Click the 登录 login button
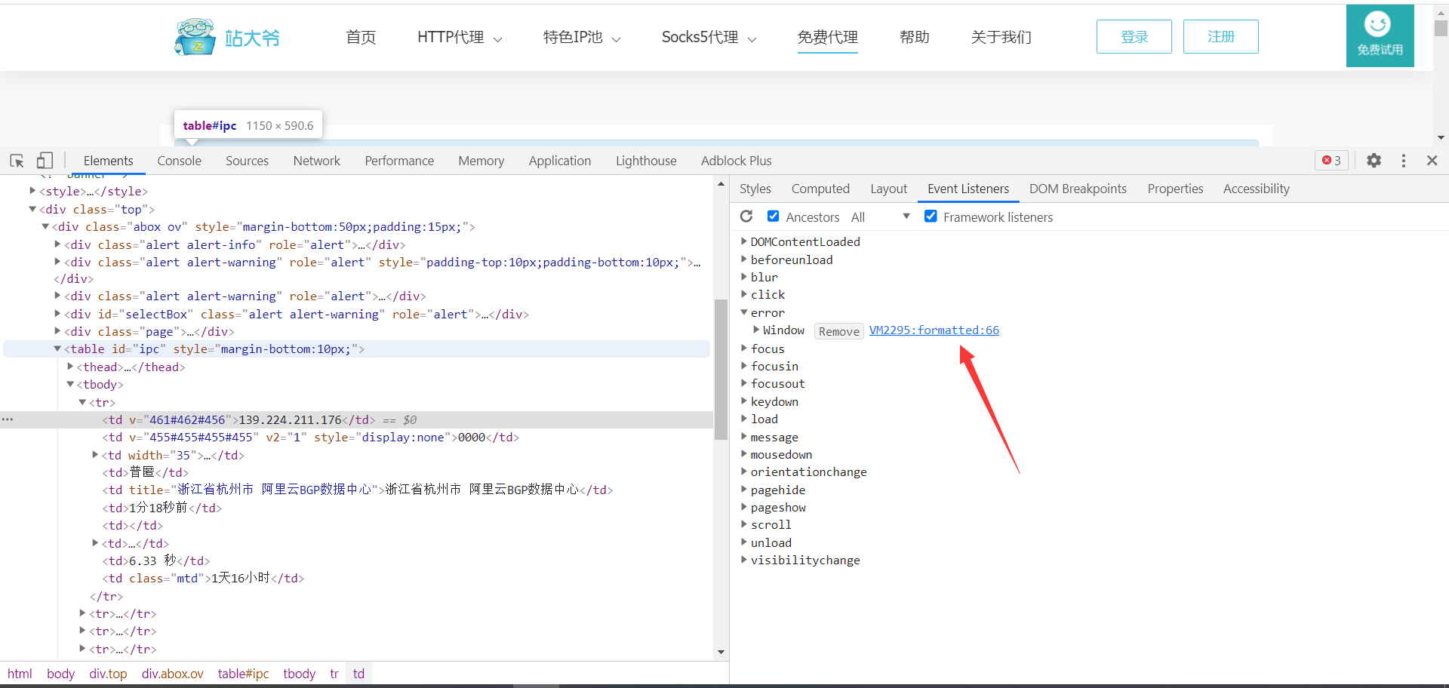 [1134, 36]
